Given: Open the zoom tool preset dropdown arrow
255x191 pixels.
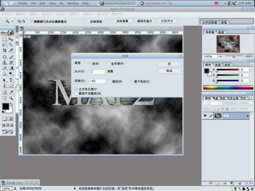Looking at the screenshot, I should 12,21.
